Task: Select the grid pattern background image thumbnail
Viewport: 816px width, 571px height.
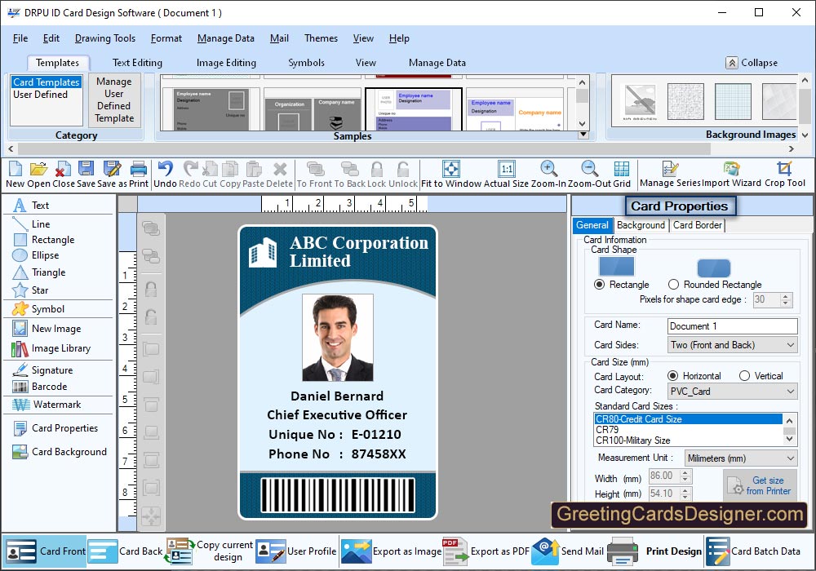Action: click(732, 101)
